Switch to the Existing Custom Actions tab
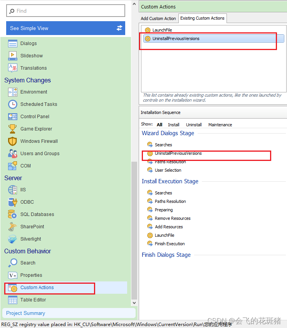 coord(202,18)
